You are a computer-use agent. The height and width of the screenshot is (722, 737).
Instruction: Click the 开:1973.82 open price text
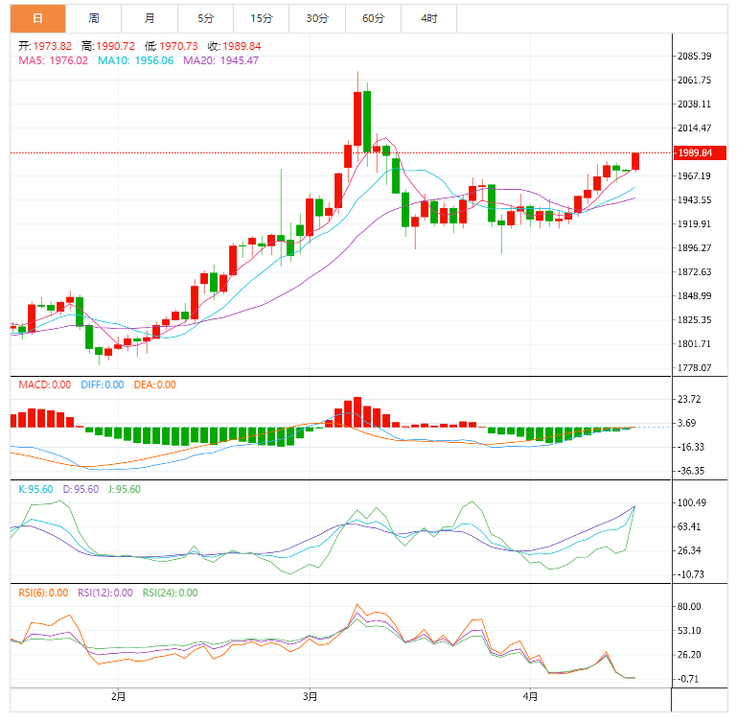45,46
